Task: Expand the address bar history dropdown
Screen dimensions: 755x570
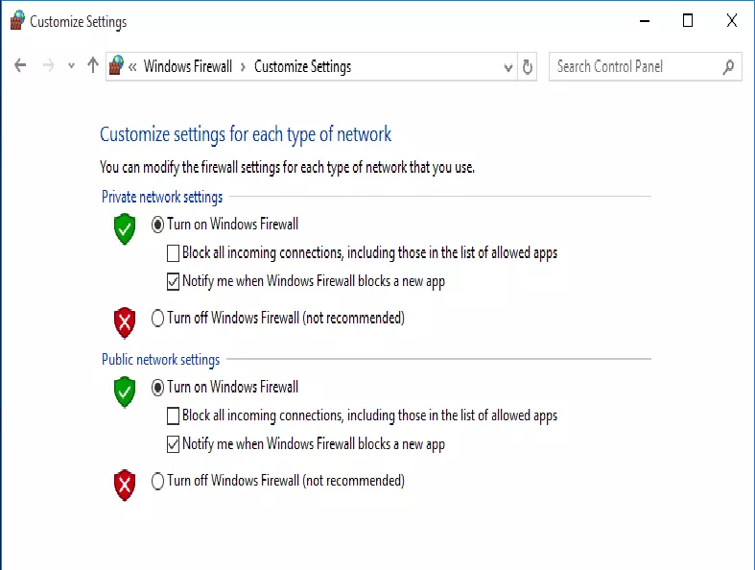Action: [508, 67]
